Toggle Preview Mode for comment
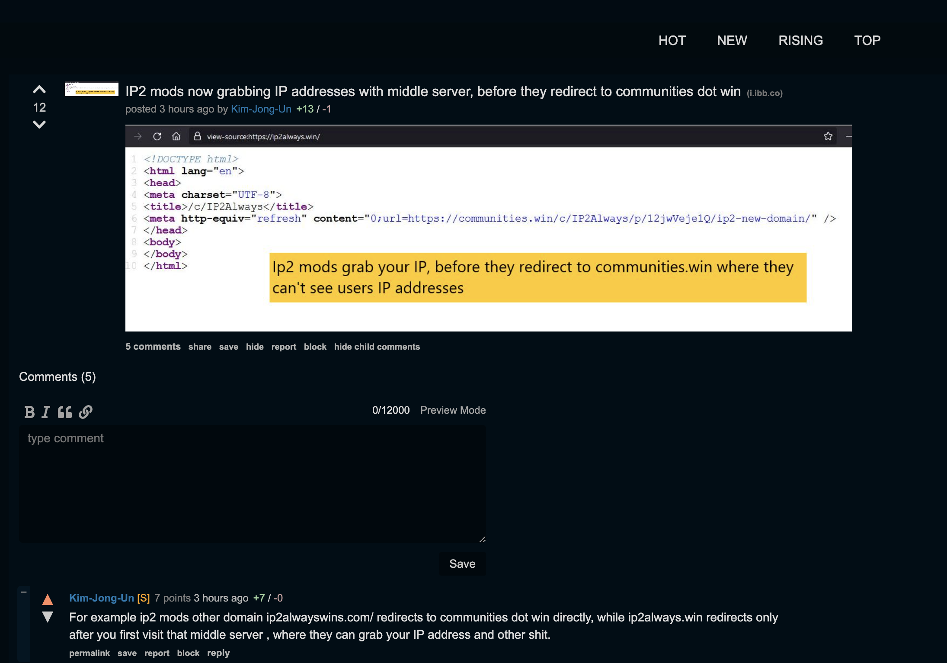The width and height of the screenshot is (947, 663). pos(453,410)
